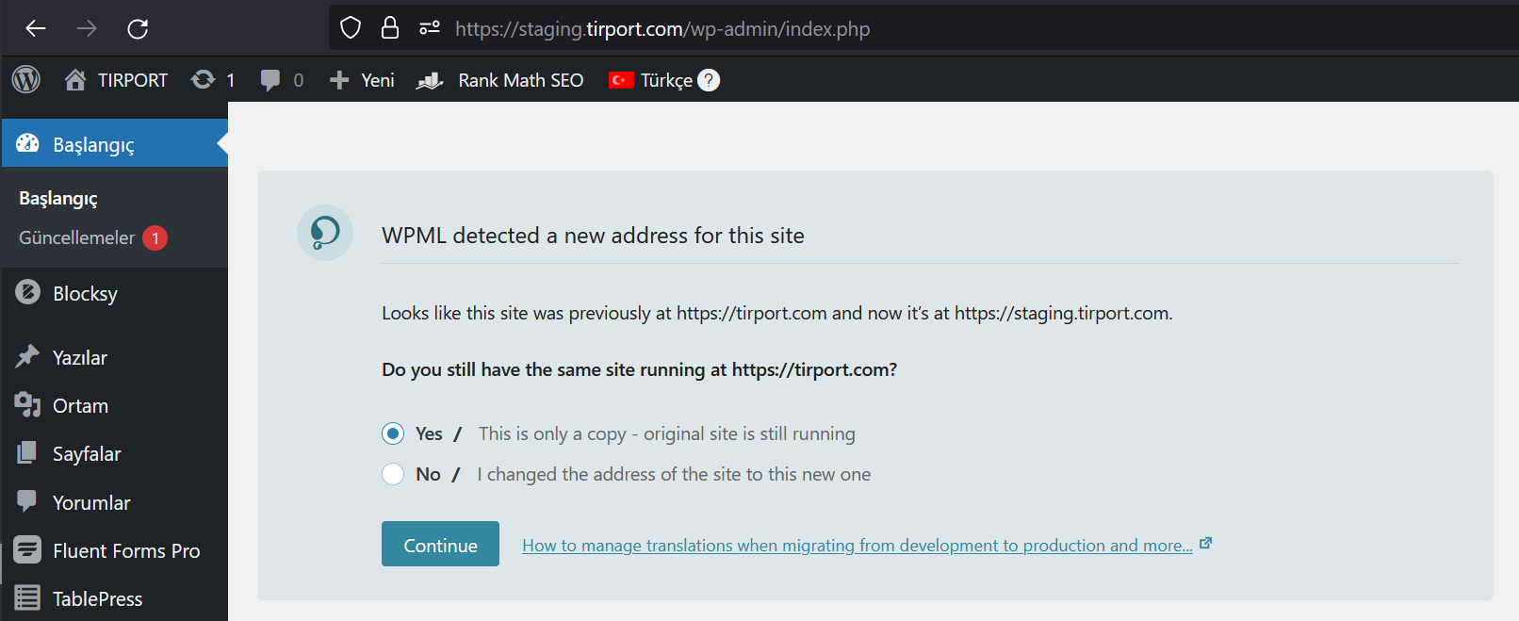Click the Başlangıç dashboard gauge icon
Viewport: 1519px width, 621px height.
tap(27, 143)
